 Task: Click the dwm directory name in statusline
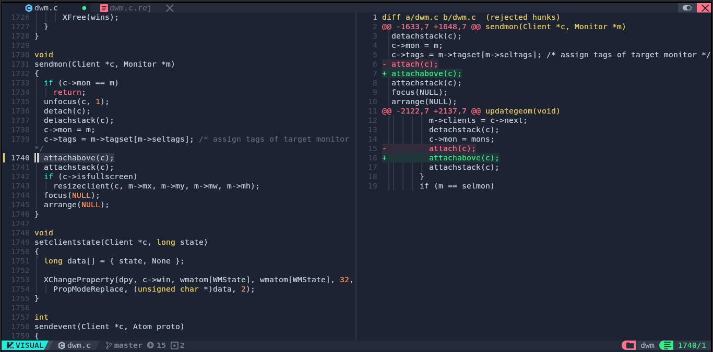click(x=647, y=345)
